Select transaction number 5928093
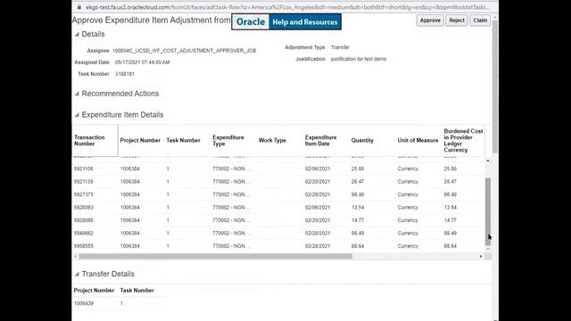This screenshot has height=321, width=571. click(83, 208)
